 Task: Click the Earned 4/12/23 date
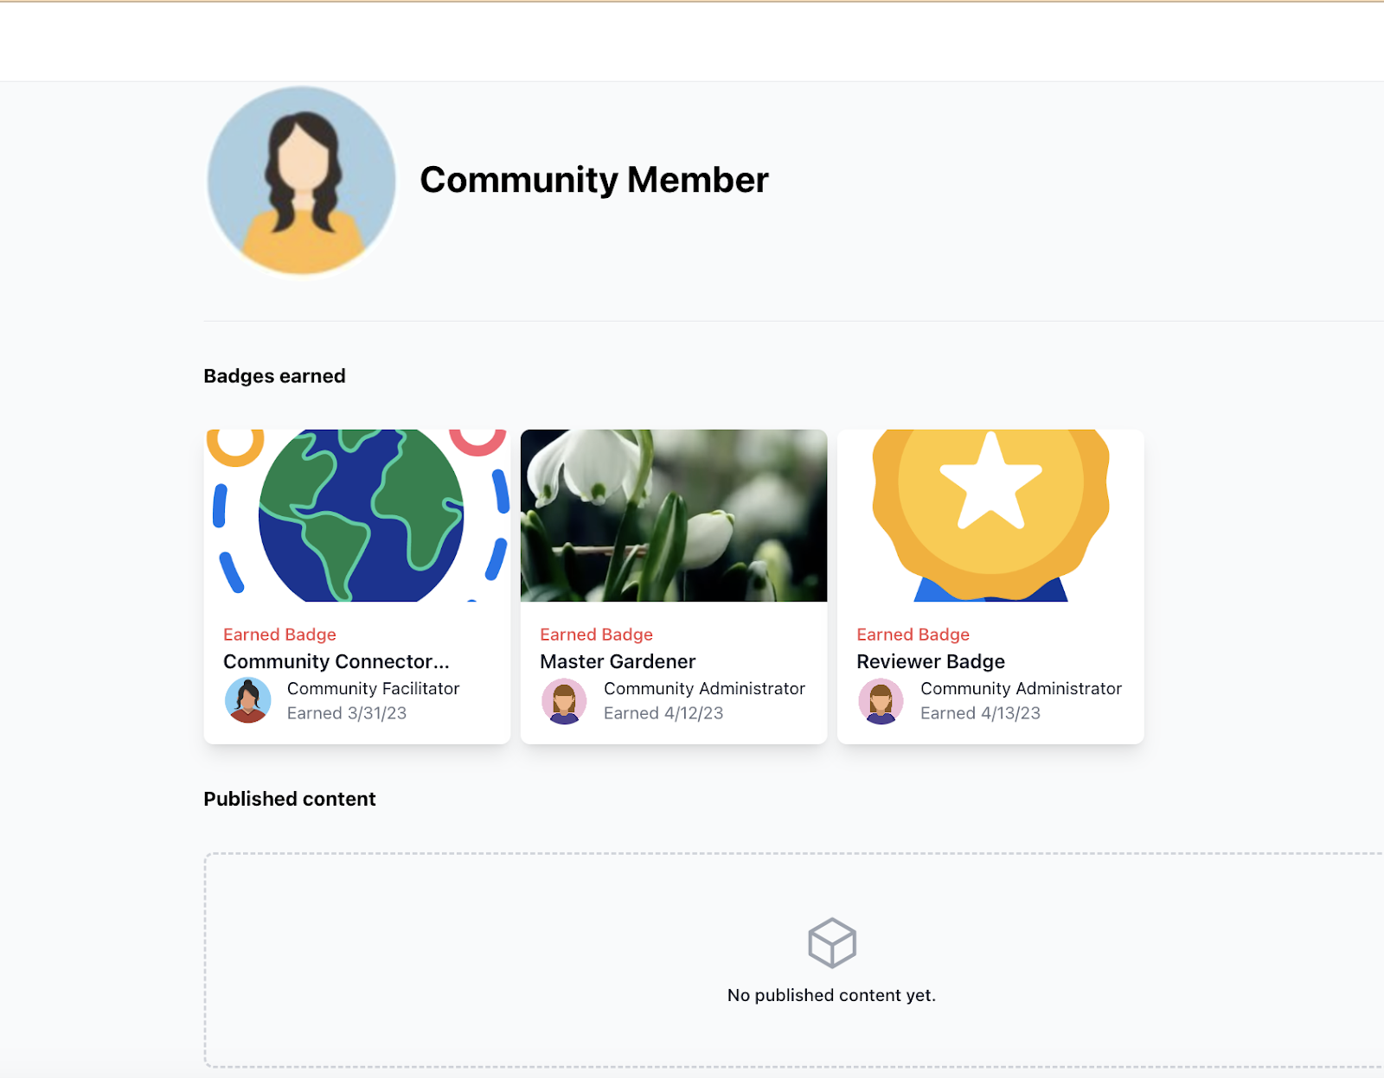pyautogui.click(x=663, y=713)
